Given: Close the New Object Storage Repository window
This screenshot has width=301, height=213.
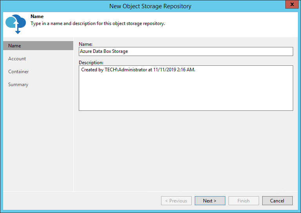Looking at the screenshot, I should pyautogui.click(x=290, y=5).
